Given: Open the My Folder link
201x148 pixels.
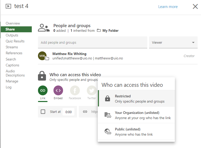Looking at the screenshot, I should point(110,31).
